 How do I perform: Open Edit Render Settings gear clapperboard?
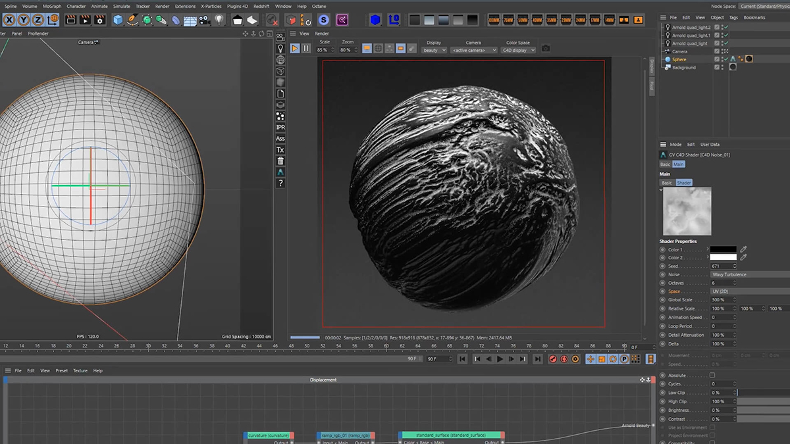[x=99, y=20]
